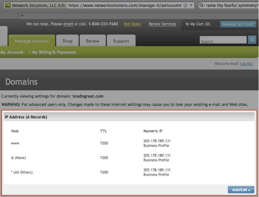259x197 pixels.
Task: Click the blue site search magnifier button
Action: (x=252, y=40)
